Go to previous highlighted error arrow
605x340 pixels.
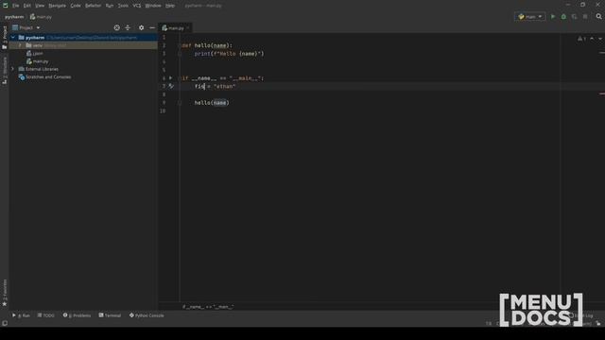click(x=592, y=39)
